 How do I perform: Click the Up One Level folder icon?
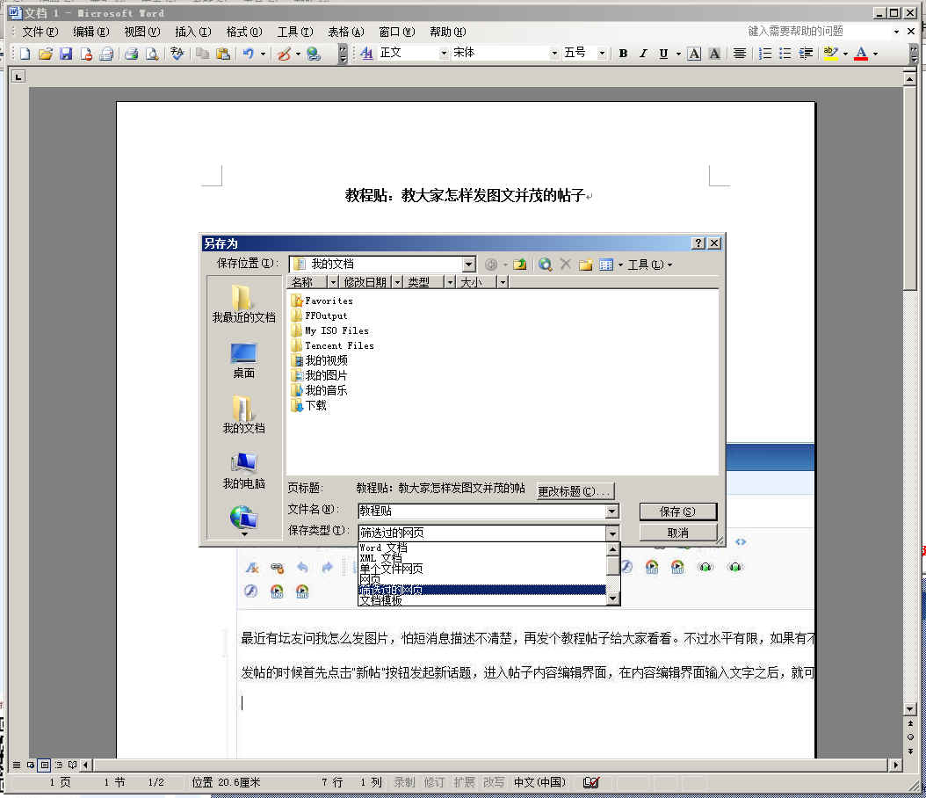click(x=520, y=265)
